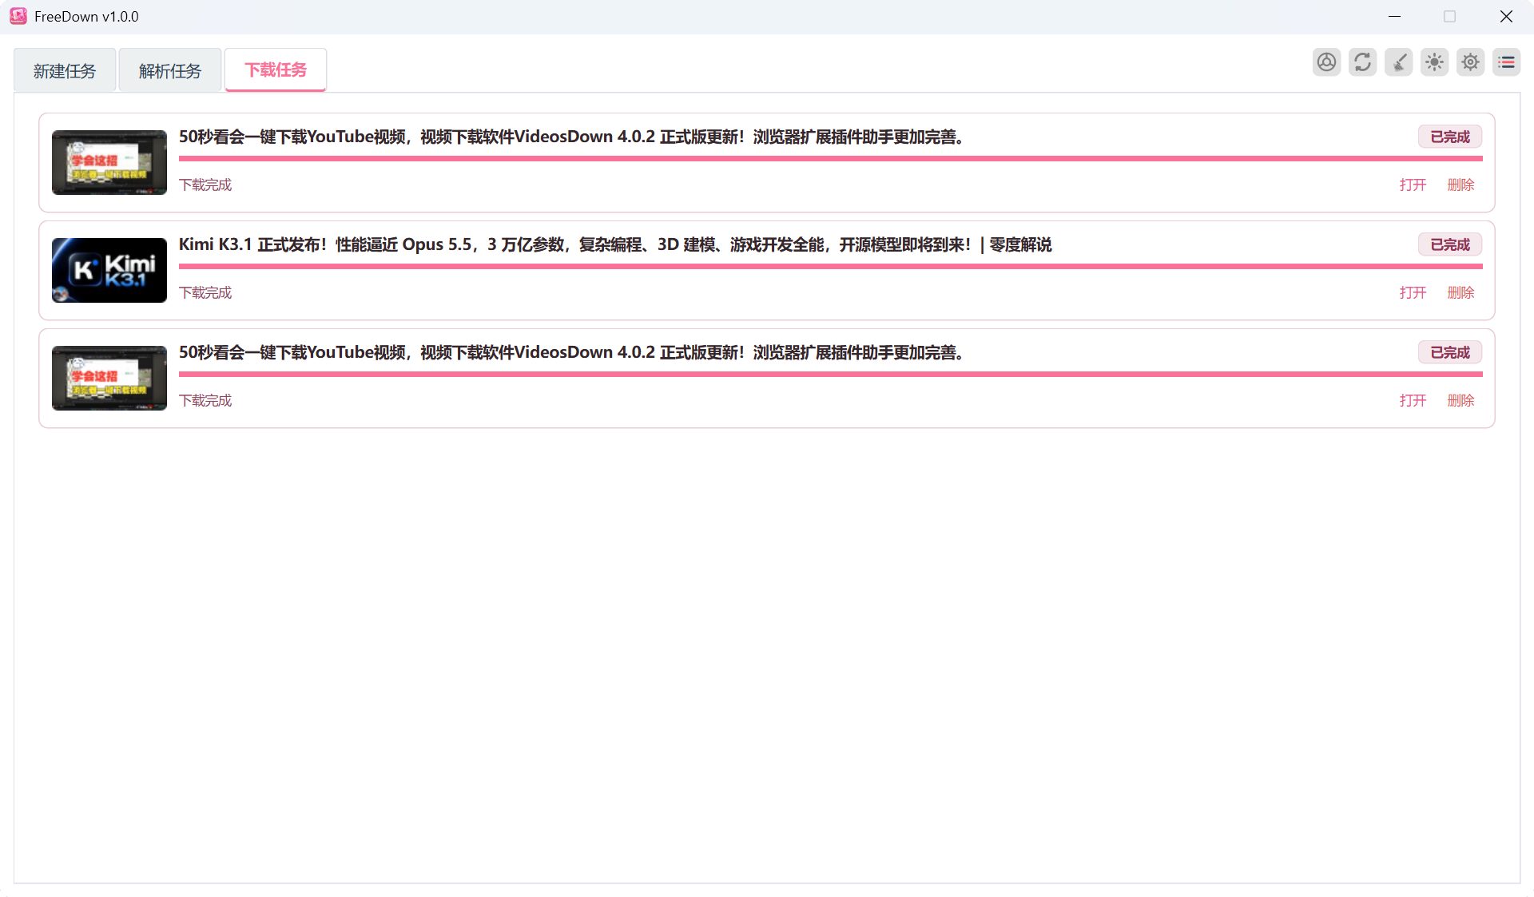The height and width of the screenshot is (897, 1534).
Task: Open settings via gear icon
Action: 1470,62
